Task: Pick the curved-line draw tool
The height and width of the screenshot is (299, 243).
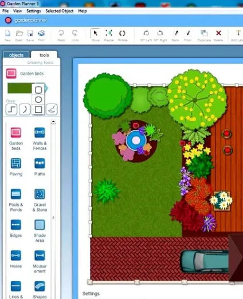Action: coord(25,109)
